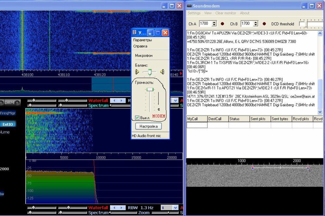Click the upper Waterfall right arrow button
Screen dimensions: 325x216
click(x=122, y=101)
